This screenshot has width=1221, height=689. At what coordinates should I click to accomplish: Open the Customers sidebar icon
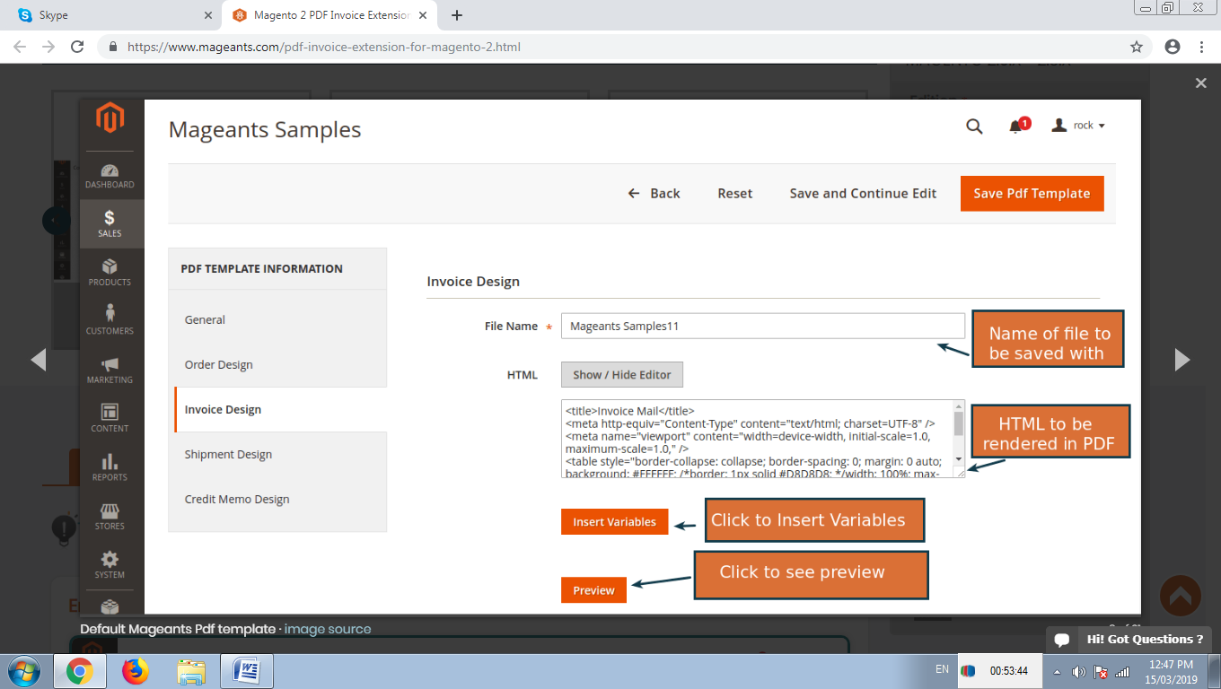110,321
